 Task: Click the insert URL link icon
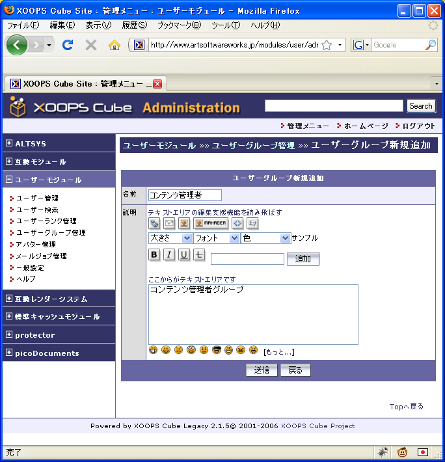tap(154, 223)
